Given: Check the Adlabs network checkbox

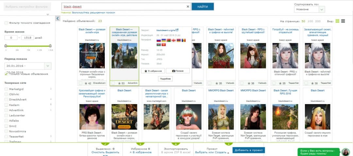Looking at the screenshot, I should pos(6,121).
